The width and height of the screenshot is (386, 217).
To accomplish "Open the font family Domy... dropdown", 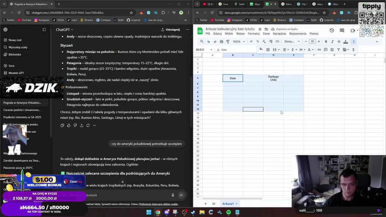I will pyautogui.click(x=292, y=42).
